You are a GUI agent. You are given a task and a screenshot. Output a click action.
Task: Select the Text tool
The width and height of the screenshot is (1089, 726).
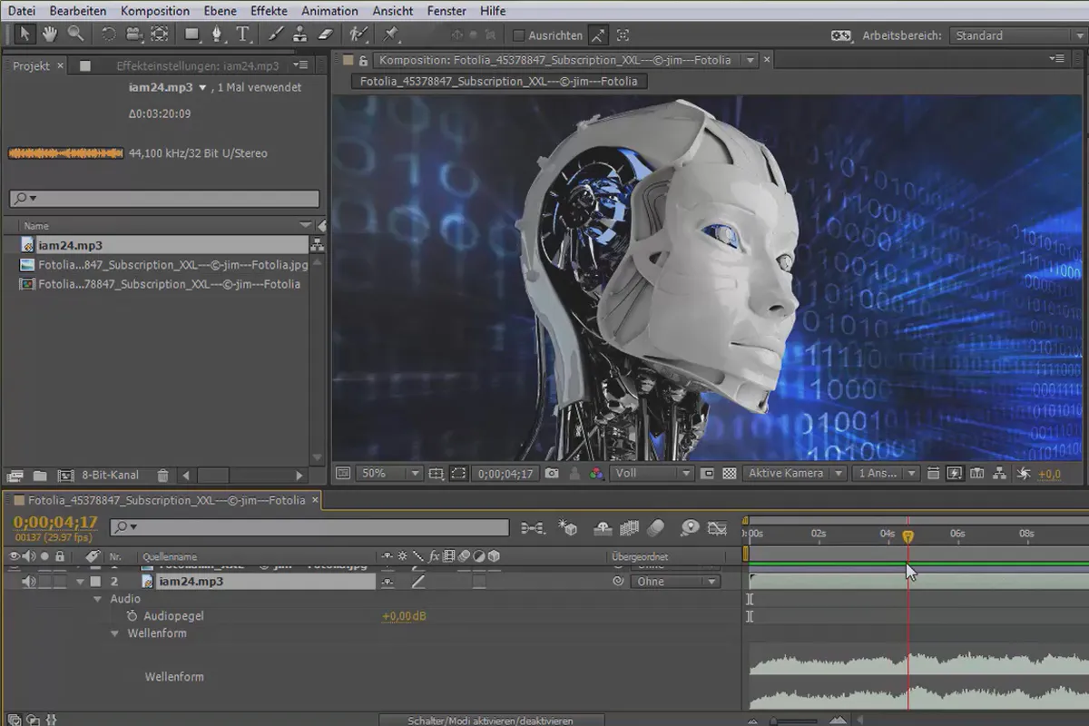(243, 34)
